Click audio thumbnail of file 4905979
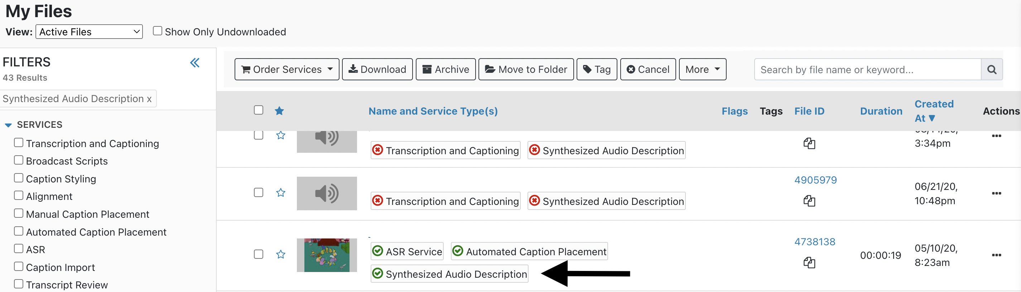This screenshot has height=292, width=1021. [327, 193]
